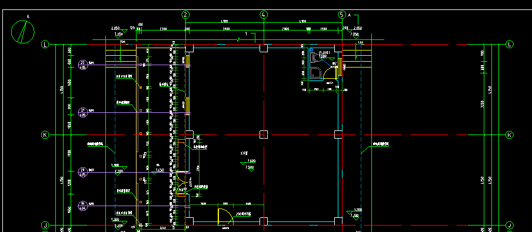Image resolution: width=532 pixels, height=232 pixels.
Task: Click the north arrow compass symbol
Action: (23, 32)
